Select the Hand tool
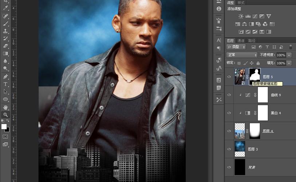 coord(6,107)
